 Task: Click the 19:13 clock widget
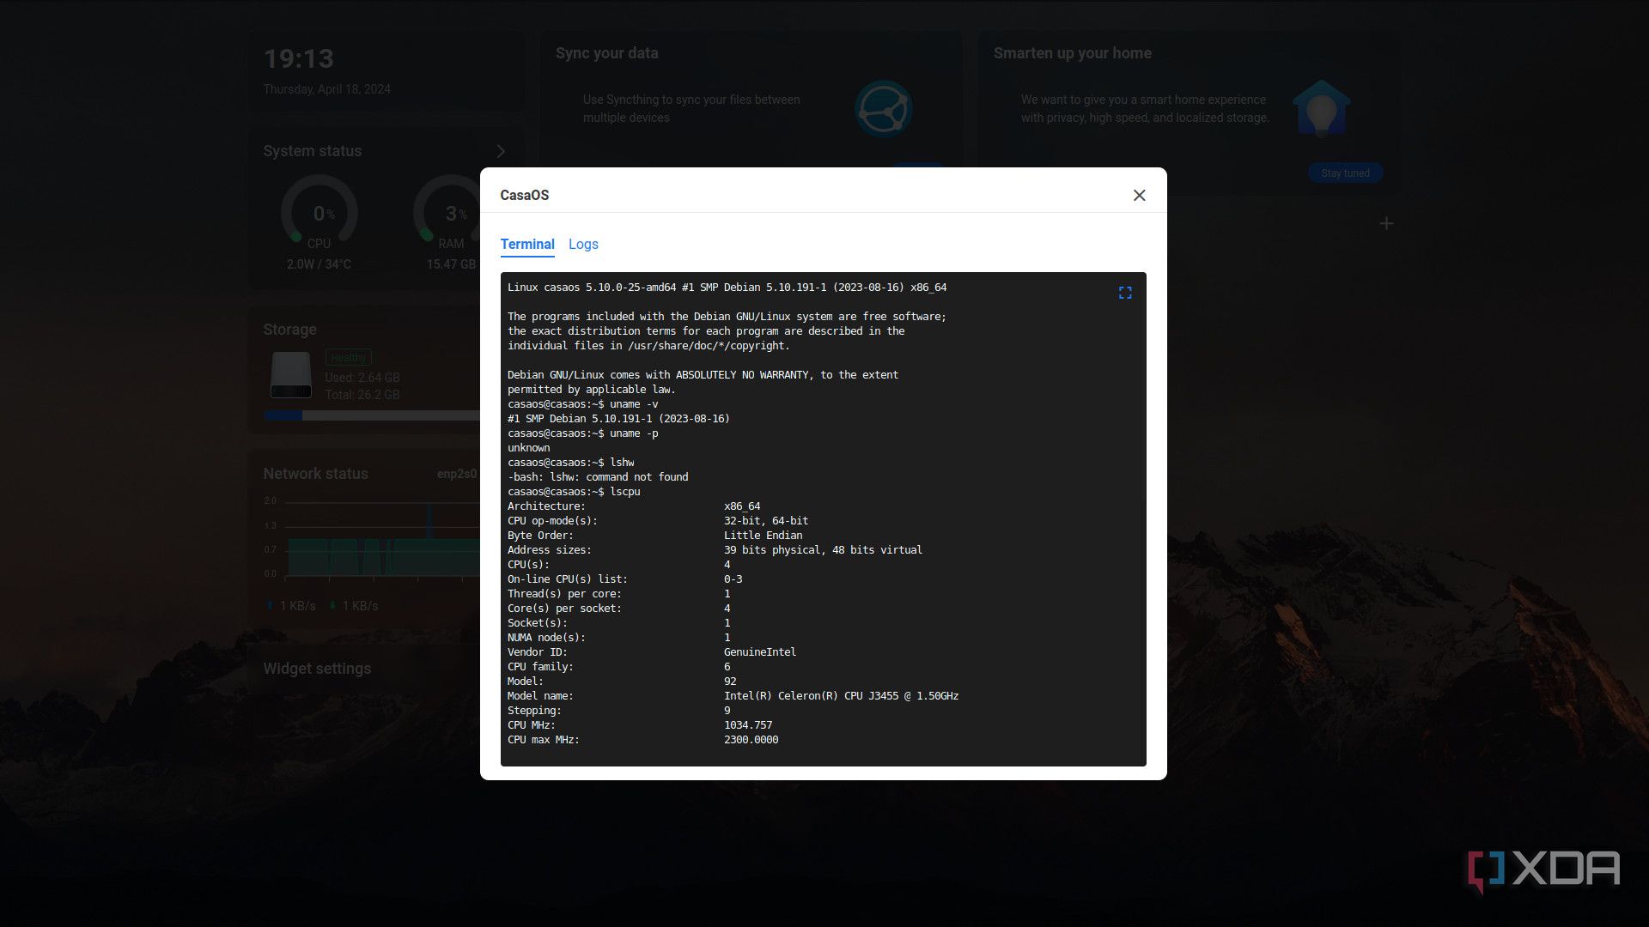(298, 58)
